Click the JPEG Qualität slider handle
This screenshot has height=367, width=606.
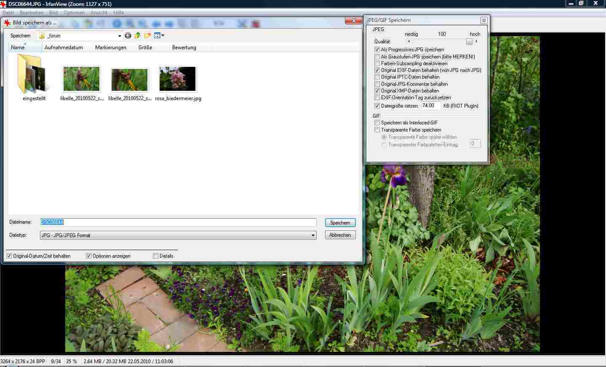(x=469, y=42)
